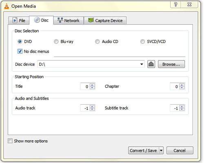Click into the Subtitle track field
Image resolution: width=204 pixels, height=163 pixels.
click(175, 108)
